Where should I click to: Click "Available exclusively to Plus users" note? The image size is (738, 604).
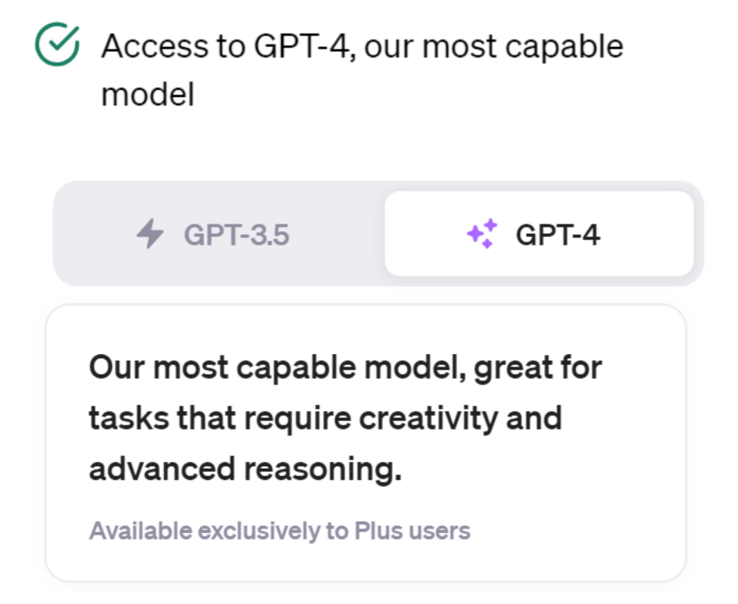pos(279,531)
